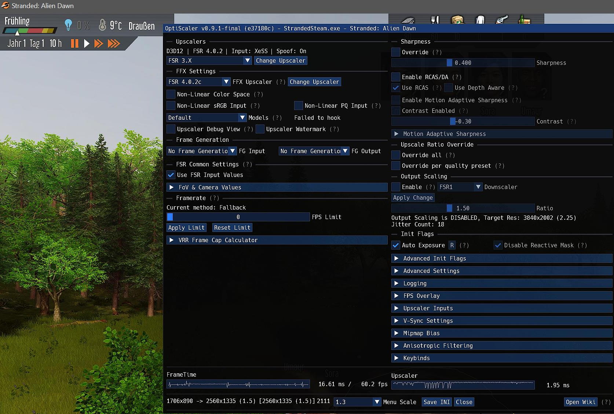Image resolution: width=614 pixels, height=414 pixels.
Task: Show help (?) for Override all
Action: [450, 155]
